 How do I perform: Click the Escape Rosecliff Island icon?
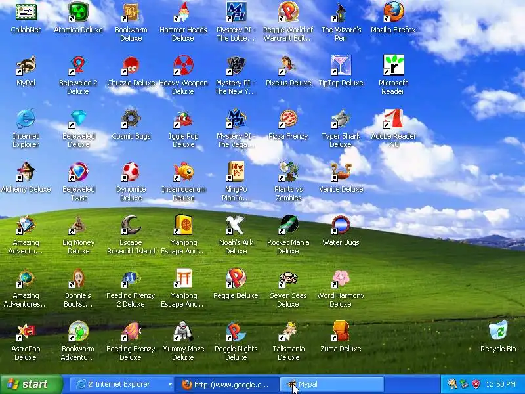click(131, 225)
